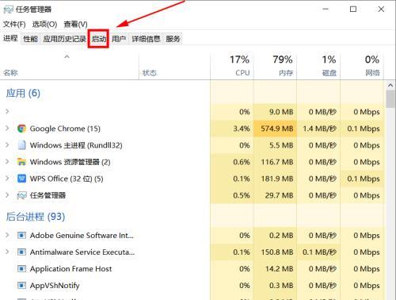Select the WPS Office (32 位) (5) name
396x300 pixels.
click(x=67, y=179)
